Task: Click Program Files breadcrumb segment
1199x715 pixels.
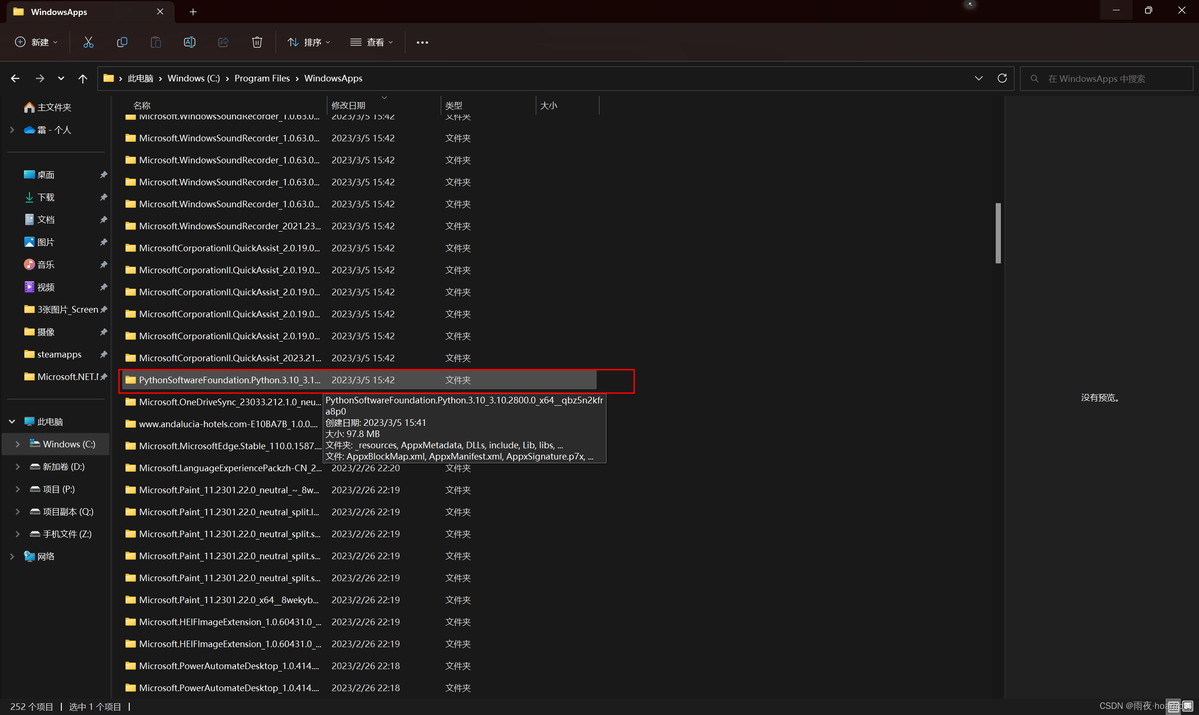Action: pos(262,79)
